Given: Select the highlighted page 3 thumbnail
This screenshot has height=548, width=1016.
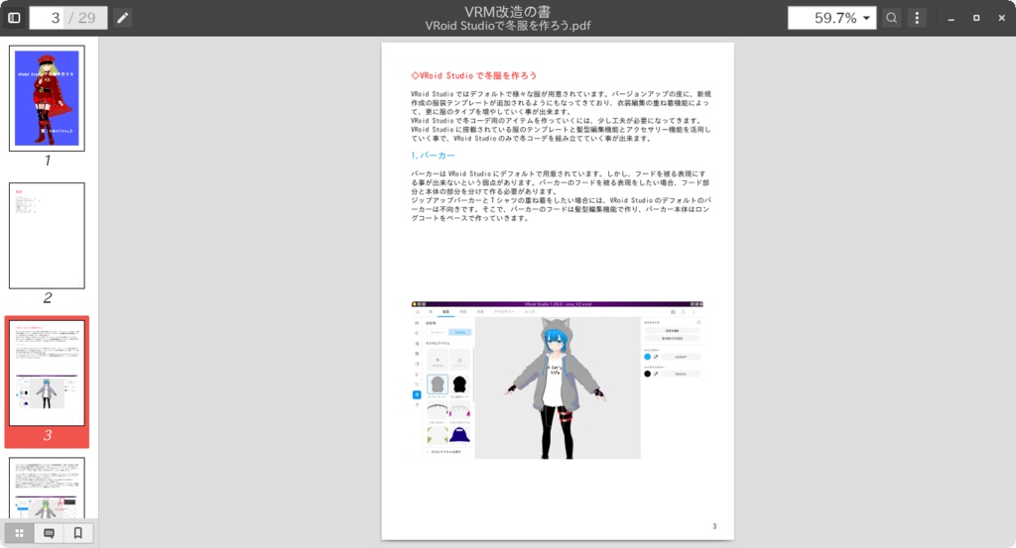Looking at the screenshot, I should click(47, 374).
